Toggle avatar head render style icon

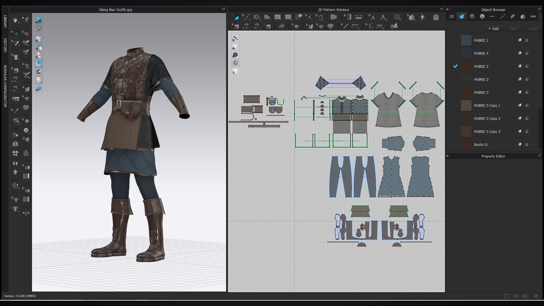[39, 80]
